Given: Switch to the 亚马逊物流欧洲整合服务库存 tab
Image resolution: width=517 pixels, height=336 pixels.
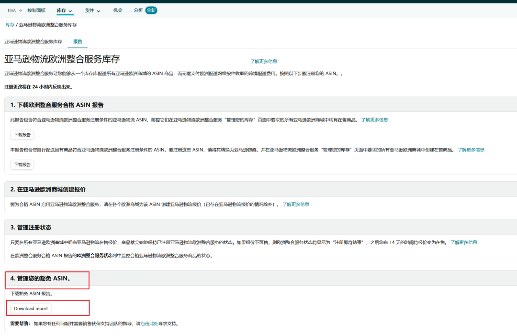Looking at the screenshot, I should pos(33,42).
